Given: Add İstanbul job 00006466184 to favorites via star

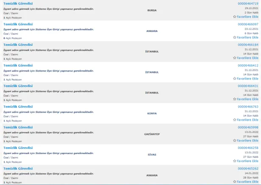Looking at the screenshot, I should pos(235,58).
